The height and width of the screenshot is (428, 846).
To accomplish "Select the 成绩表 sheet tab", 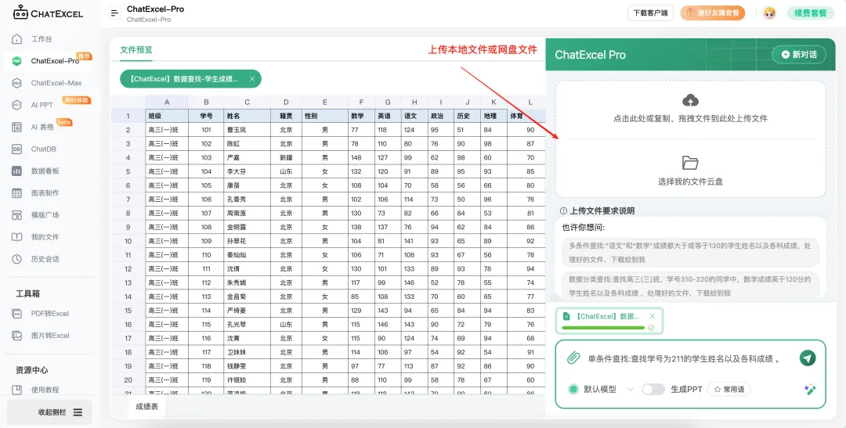I will [x=146, y=407].
